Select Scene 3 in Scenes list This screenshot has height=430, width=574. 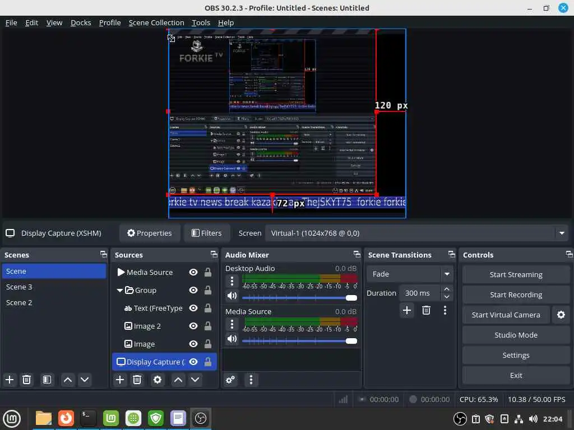click(x=54, y=287)
